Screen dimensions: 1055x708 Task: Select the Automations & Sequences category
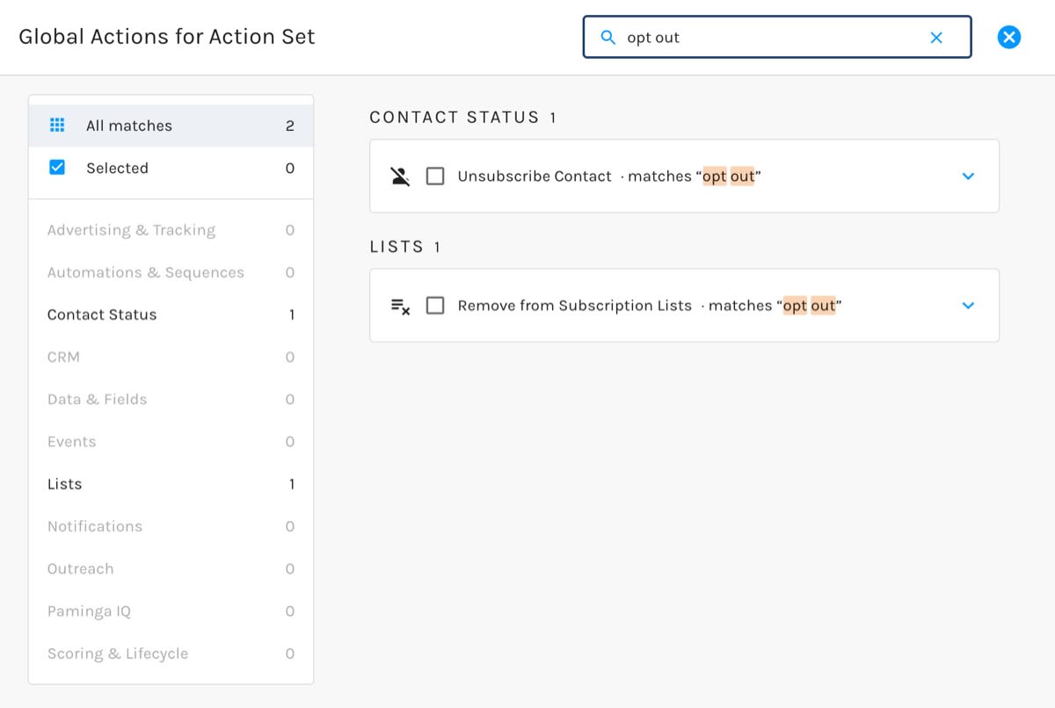point(171,272)
